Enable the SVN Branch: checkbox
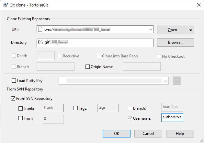The width and height of the screenshot is (204, 143). point(130,108)
